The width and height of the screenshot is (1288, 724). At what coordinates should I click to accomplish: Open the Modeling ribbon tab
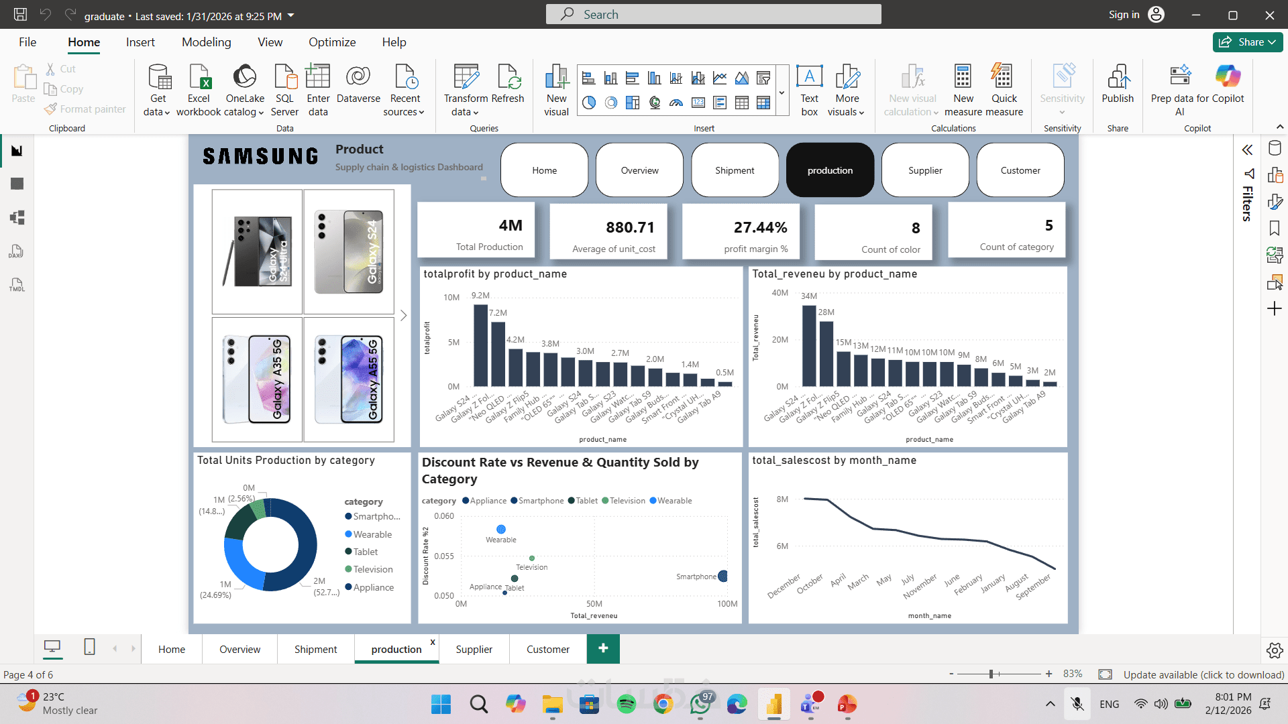[x=206, y=42]
